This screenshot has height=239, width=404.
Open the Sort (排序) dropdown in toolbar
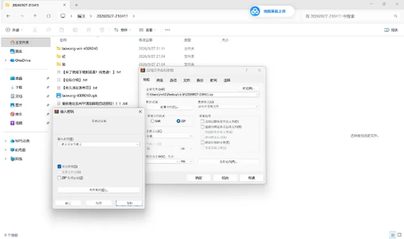click(x=122, y=30)
